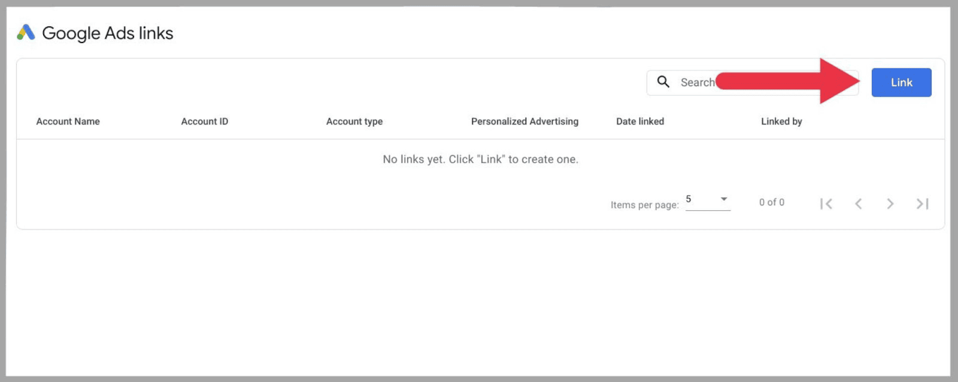Screen dimensions: 958x382
Task: Click the magnifying glass search icon
Action: pos(664,82)
